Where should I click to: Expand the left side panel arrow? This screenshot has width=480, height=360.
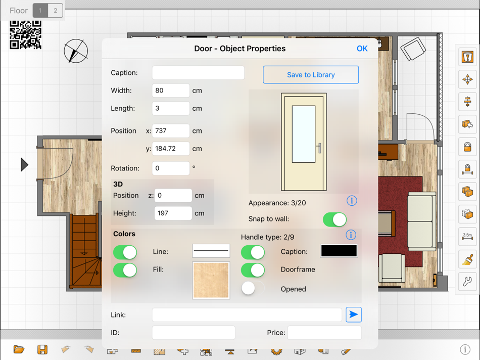[x=24, y=165]
